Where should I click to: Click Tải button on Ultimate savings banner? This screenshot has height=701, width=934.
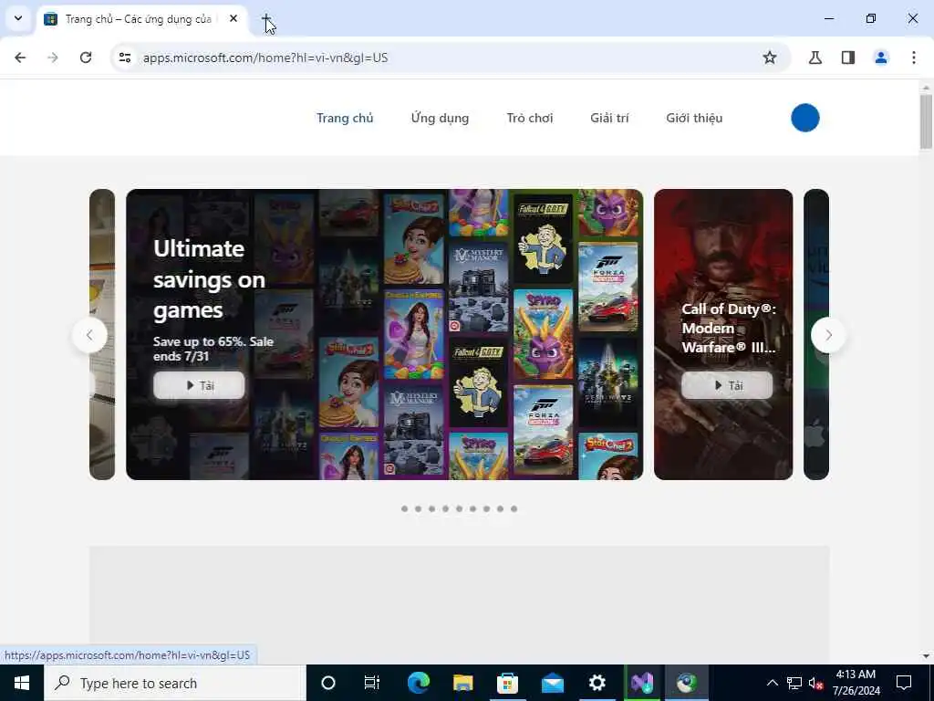(x=198, y=386)
